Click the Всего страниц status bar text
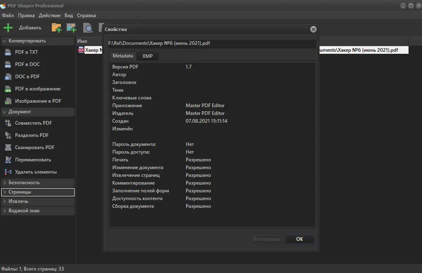This screenshot has width=422, height=273. (x=44, y=269)
